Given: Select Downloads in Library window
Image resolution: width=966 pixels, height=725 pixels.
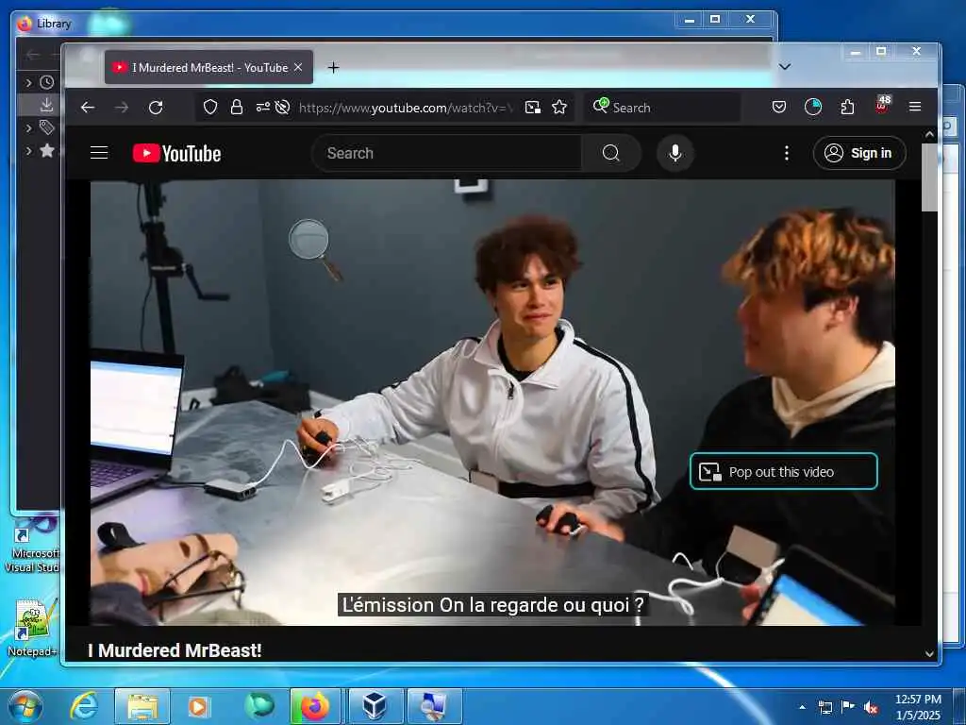Looking at the screenshot, I should coord(47,105).
